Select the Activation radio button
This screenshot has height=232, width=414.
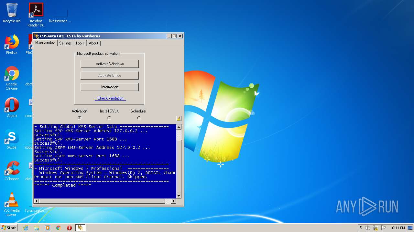[x=80, y=118]
